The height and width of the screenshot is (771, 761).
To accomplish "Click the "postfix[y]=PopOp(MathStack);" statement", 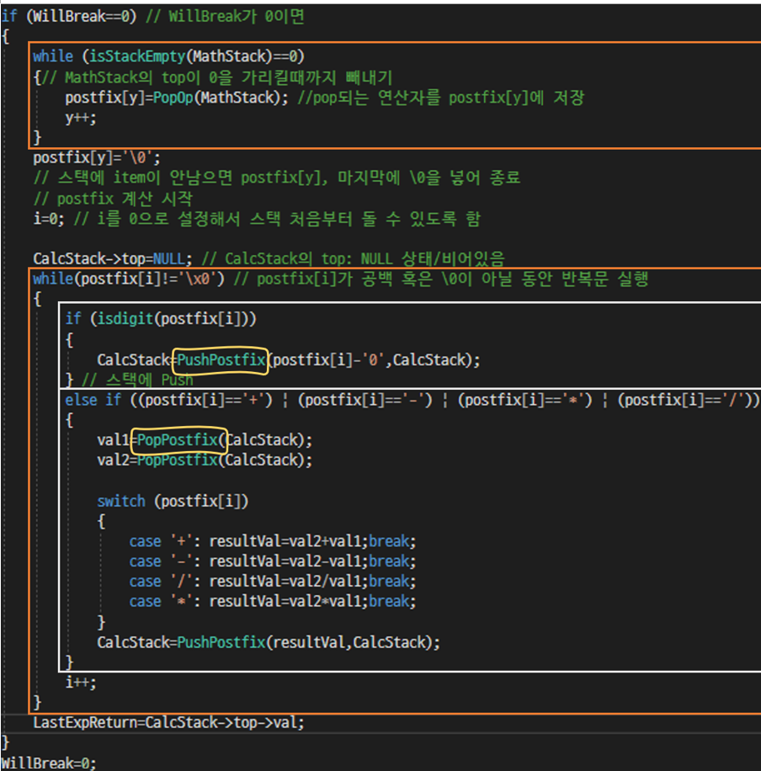I will tap(177, 98).
